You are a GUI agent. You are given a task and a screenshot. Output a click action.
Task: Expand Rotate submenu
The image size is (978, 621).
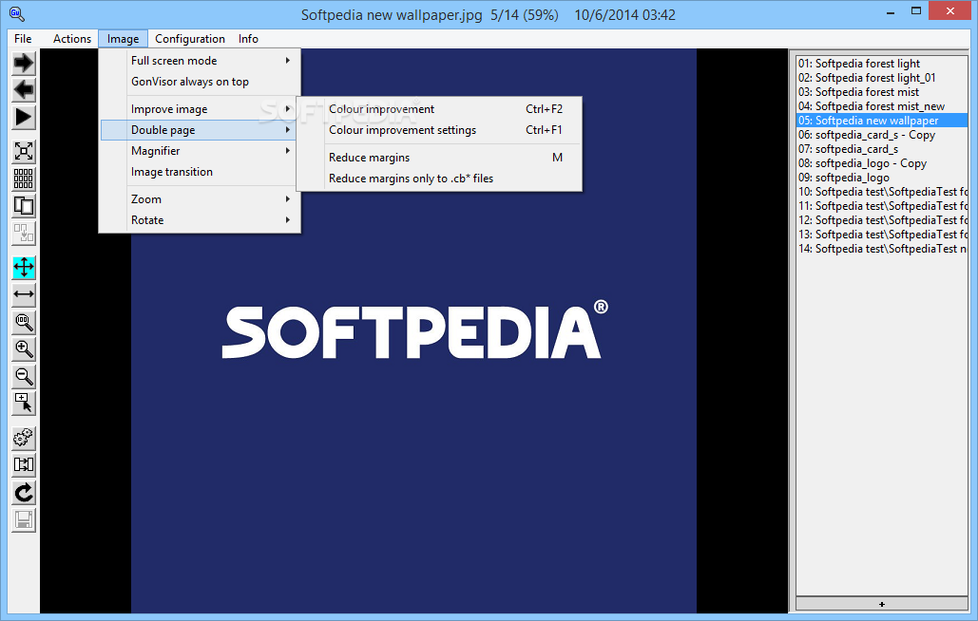tap(201, 220)
